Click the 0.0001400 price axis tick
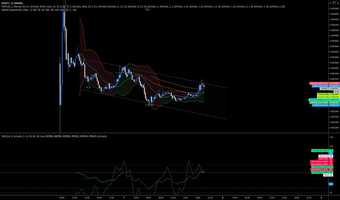Image resolution: width=340 pixels, height=200 pixels. (x=334, y=128)
